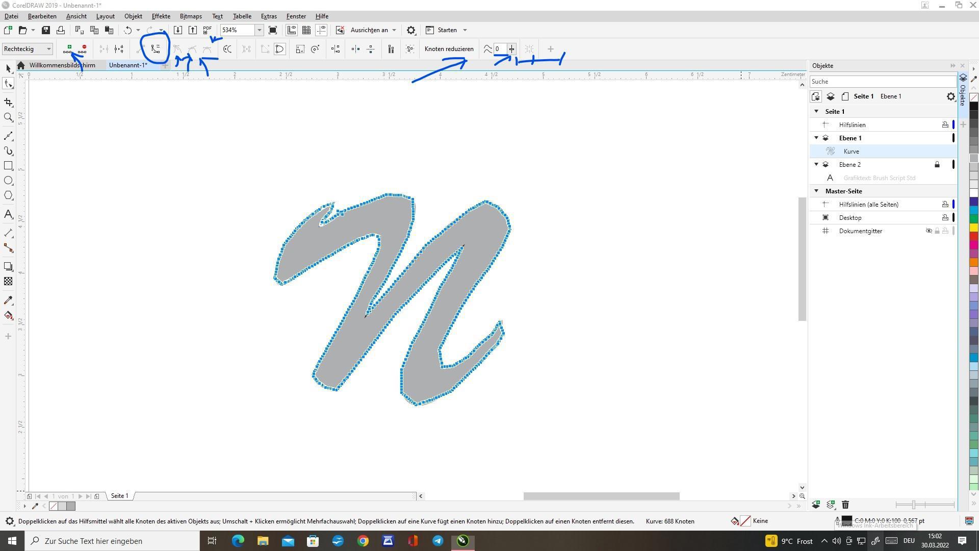Delete layer with trash icon

point(845,505)
